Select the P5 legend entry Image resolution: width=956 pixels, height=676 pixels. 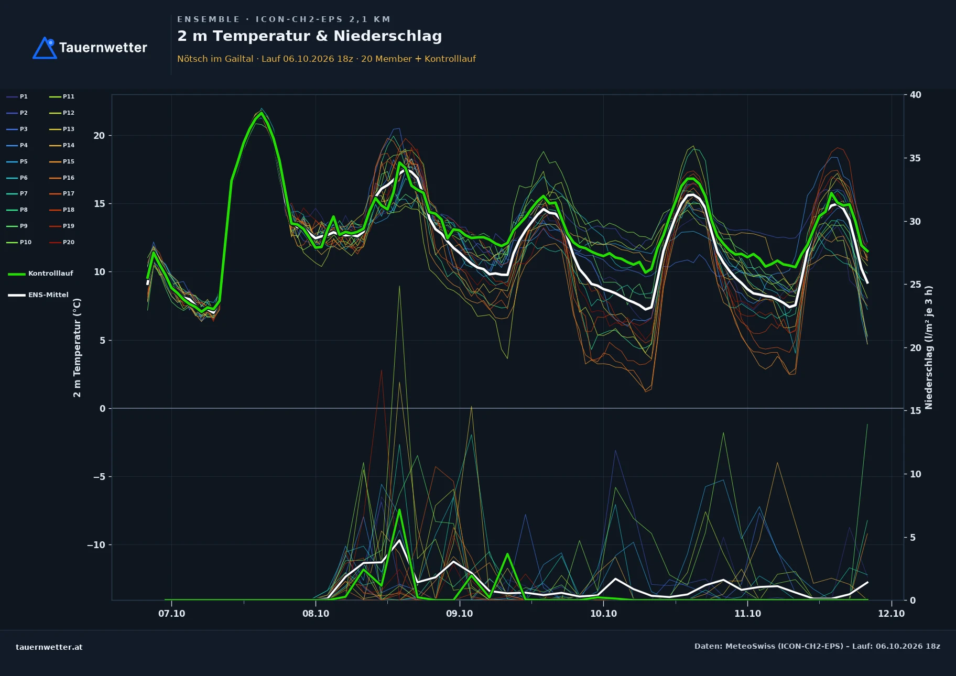[17, 161]
